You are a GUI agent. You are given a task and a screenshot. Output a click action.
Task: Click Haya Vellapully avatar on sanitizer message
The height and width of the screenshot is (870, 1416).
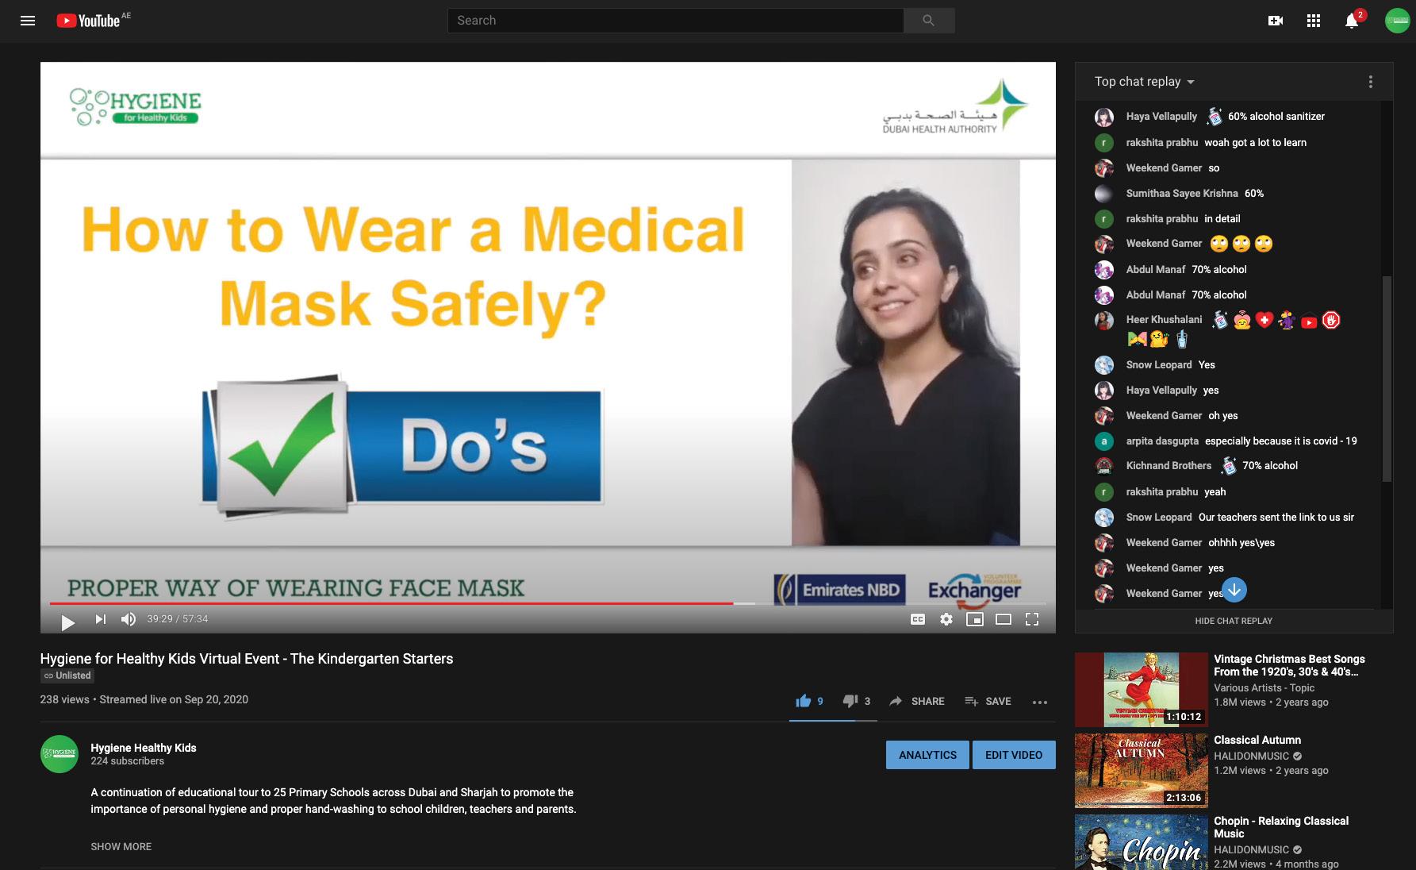tap(1103, 117)
